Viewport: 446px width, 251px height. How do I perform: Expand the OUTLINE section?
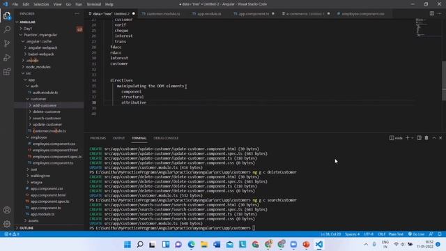pos(26,228)
